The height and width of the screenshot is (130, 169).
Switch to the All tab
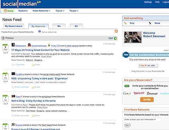[76, 26]
